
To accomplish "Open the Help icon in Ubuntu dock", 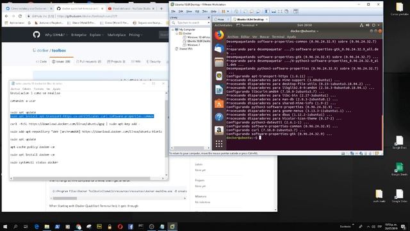I will [219, 117].
